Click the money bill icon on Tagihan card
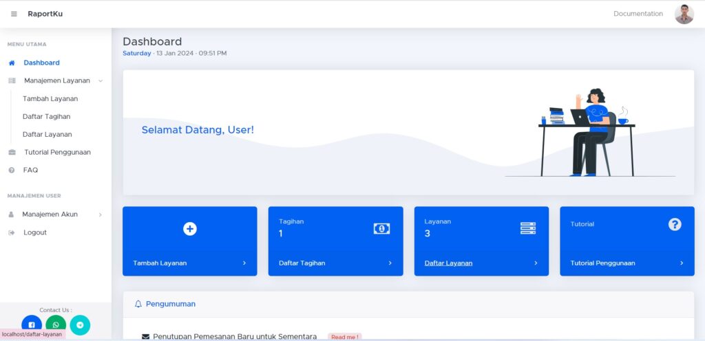705x341 pixels. coord(381,229)
